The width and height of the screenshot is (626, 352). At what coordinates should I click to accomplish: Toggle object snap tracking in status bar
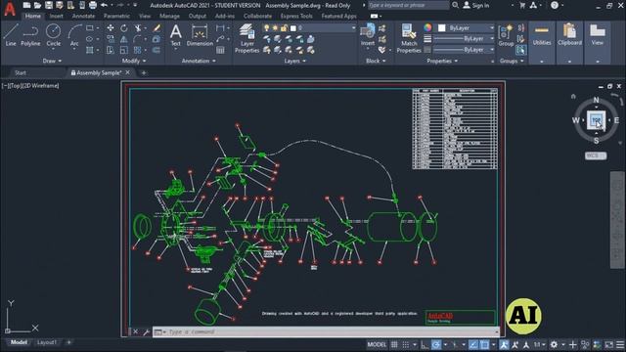(473, 344)
